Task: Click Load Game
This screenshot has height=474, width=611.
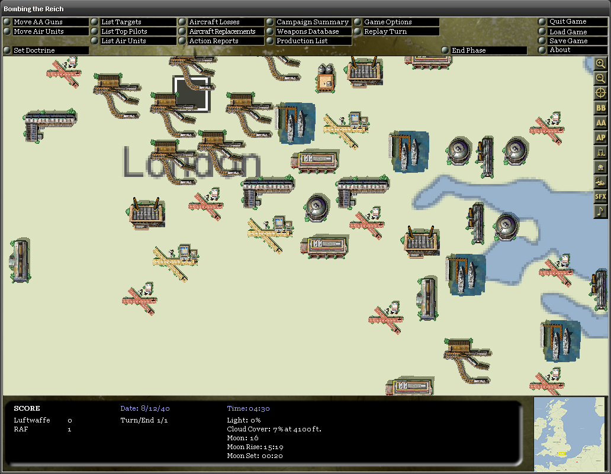Action: point(573,31)
